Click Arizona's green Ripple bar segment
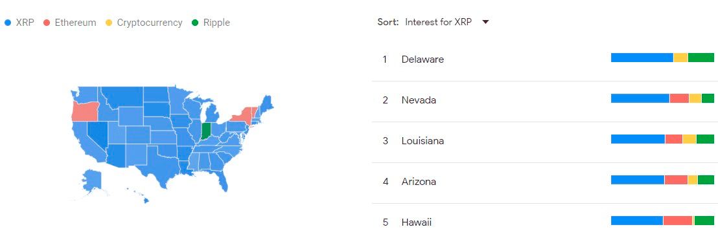This screenshot has width=718, height=238. (706, 180)
